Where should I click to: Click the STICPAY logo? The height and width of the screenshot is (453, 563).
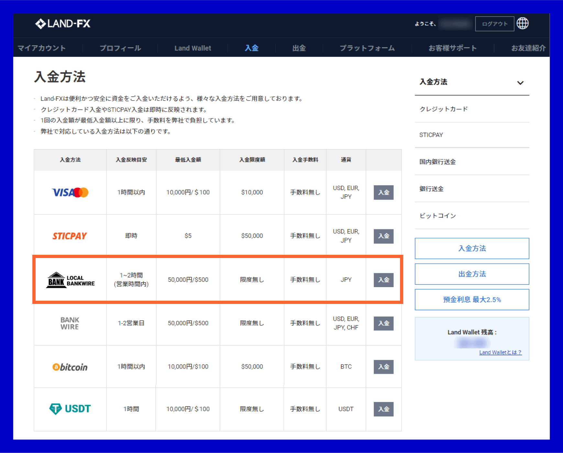pyautogui.click(x=70, y=236)
